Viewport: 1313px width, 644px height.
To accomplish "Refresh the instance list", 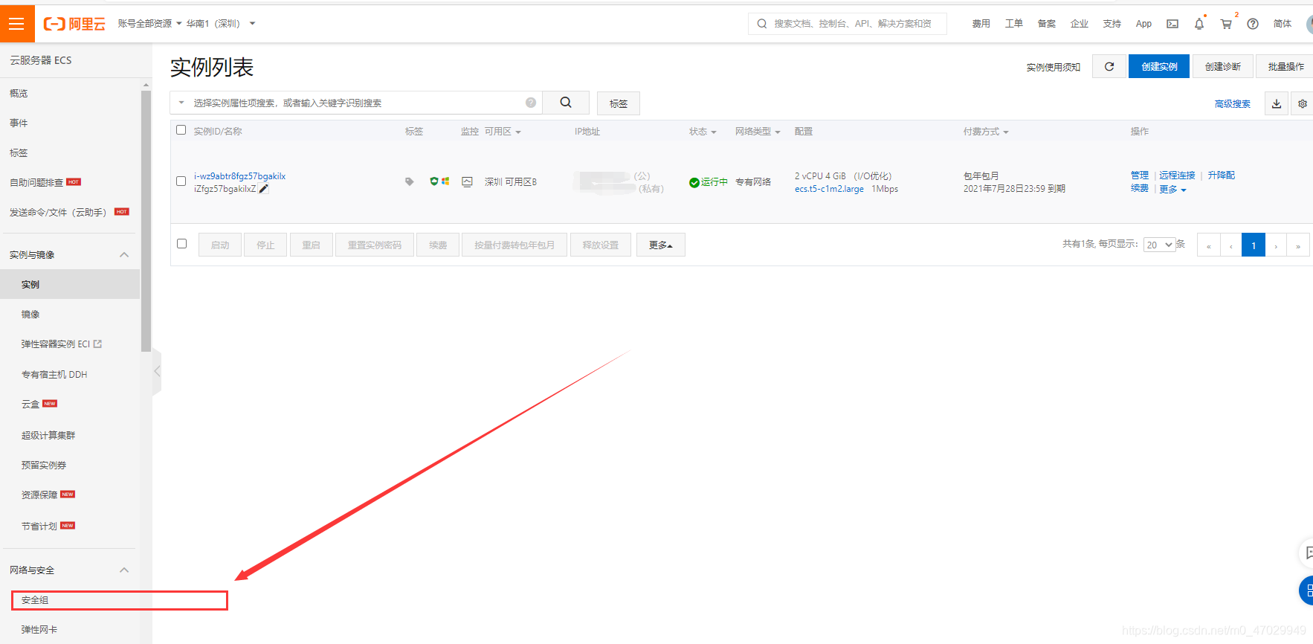I will (x=1109, y=66).
